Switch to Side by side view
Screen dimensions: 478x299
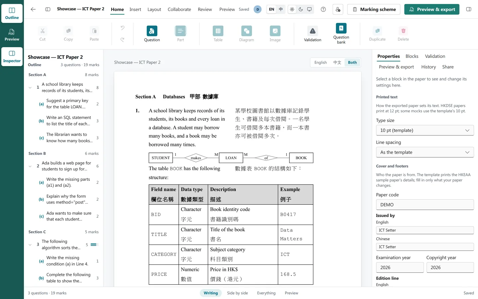point(237,293)
